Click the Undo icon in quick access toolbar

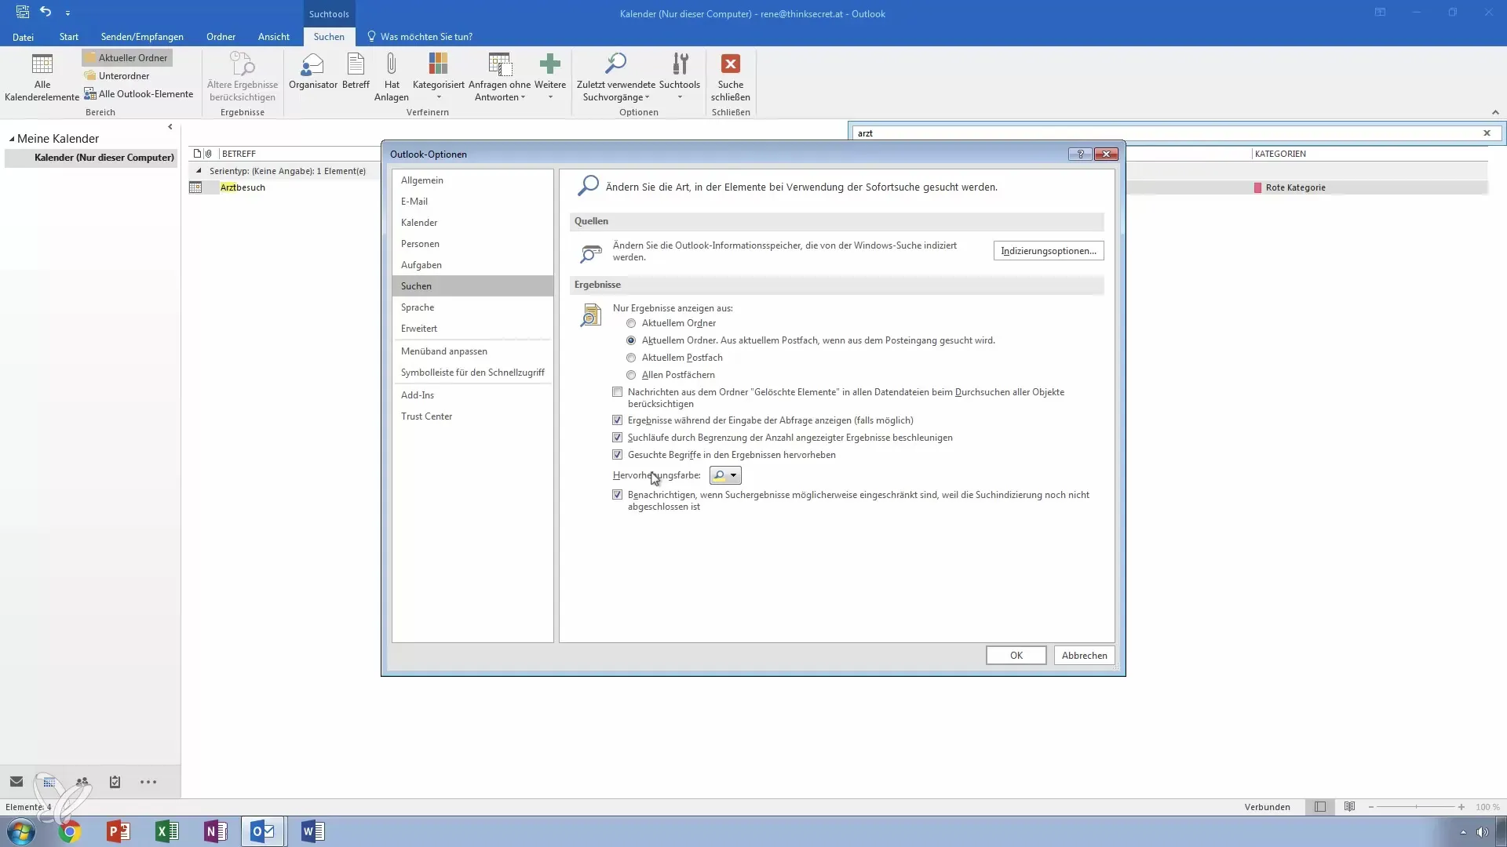coord(46,13)
